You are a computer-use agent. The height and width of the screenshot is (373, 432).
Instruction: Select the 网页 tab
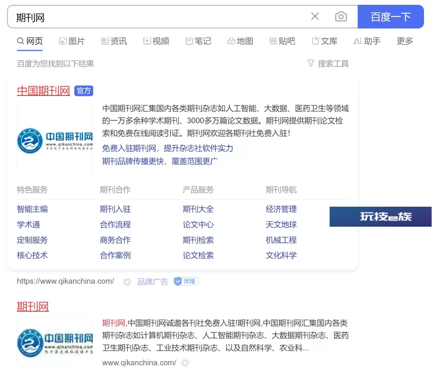click(x=30, y=41)
